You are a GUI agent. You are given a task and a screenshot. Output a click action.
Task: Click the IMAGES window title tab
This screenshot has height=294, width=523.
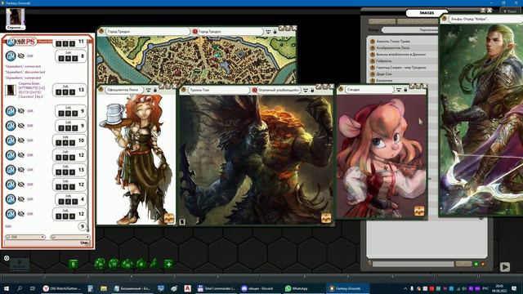[x=427, y=13]
